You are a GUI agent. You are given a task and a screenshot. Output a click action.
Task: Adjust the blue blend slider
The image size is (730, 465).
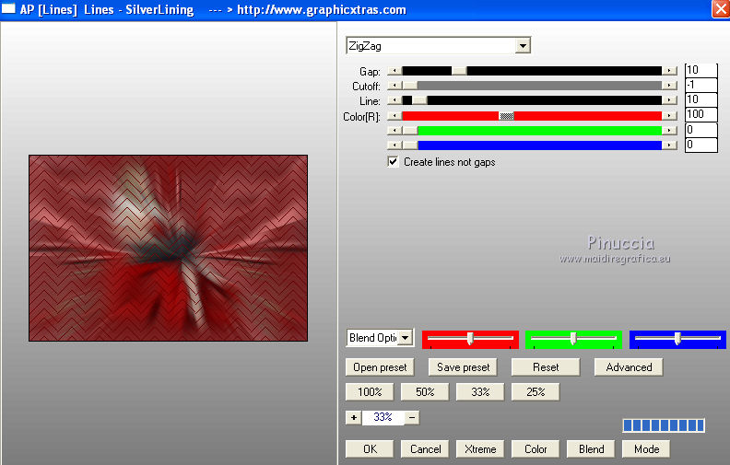click(x=677, y=339)
